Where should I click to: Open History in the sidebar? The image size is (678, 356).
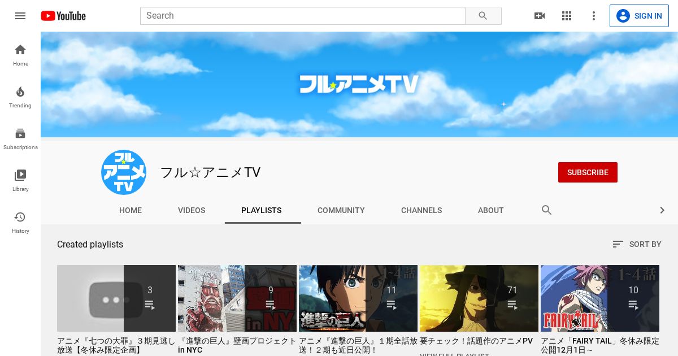pos(20,222)
